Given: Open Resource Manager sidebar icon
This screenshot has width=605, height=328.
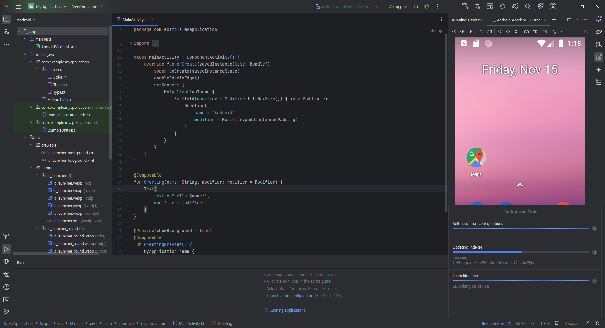Looking at the screenshot, I should [x=6, y=32].
